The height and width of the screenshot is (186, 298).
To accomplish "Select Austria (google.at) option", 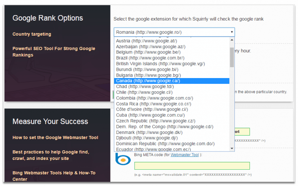I will (x=172, y=41).
